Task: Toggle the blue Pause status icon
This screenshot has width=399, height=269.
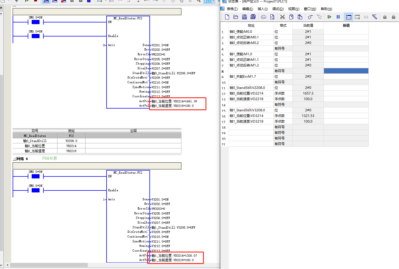Action: [338, 17]
